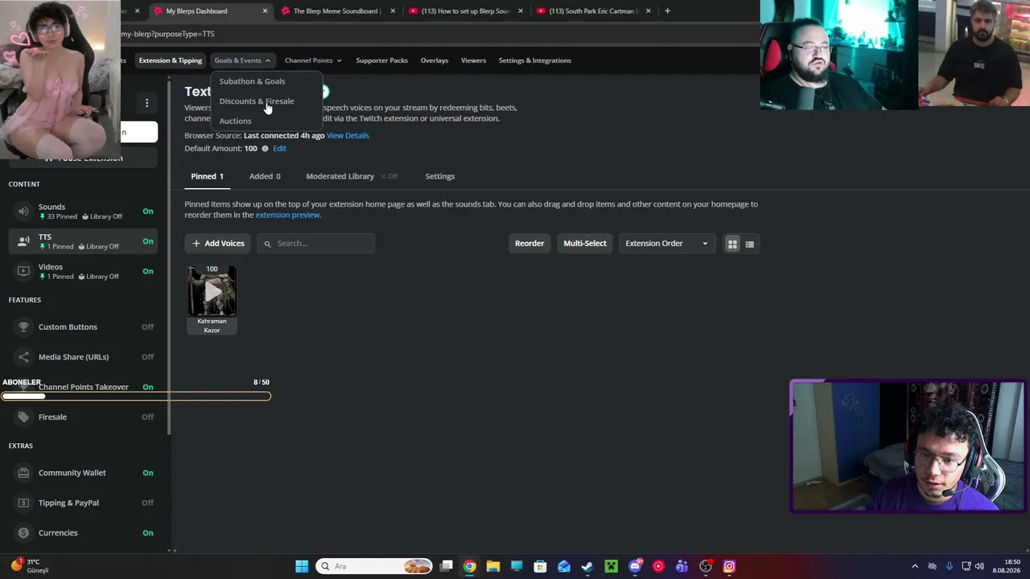This screenshot has width=1030, height=579.
Task: Toggle Tipping & PayPal Off status
Action: 148,503
